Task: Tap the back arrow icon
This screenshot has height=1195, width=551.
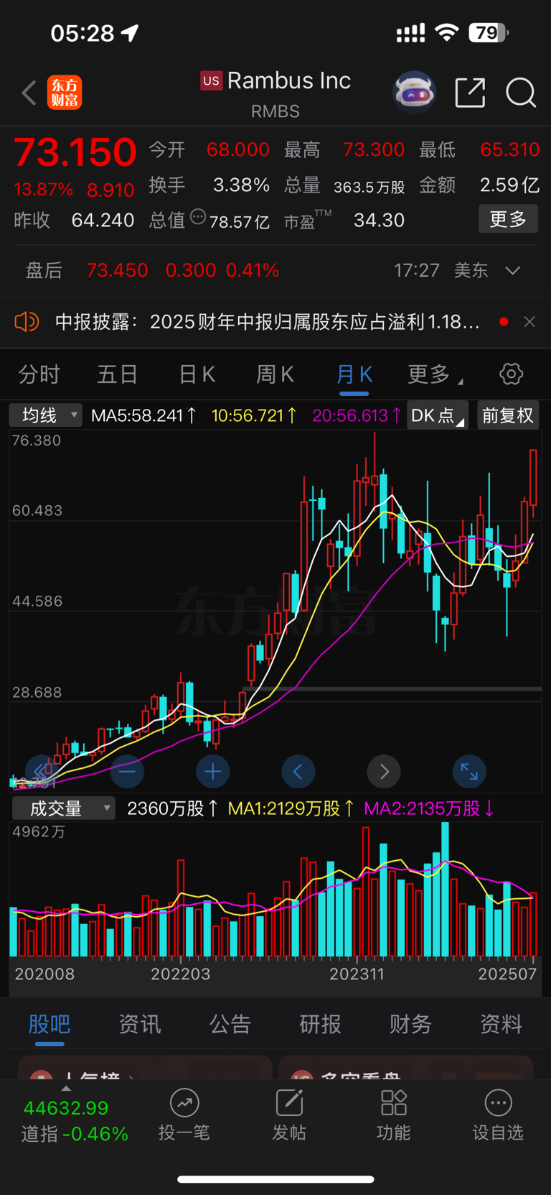Action: [x=29, y=93]
